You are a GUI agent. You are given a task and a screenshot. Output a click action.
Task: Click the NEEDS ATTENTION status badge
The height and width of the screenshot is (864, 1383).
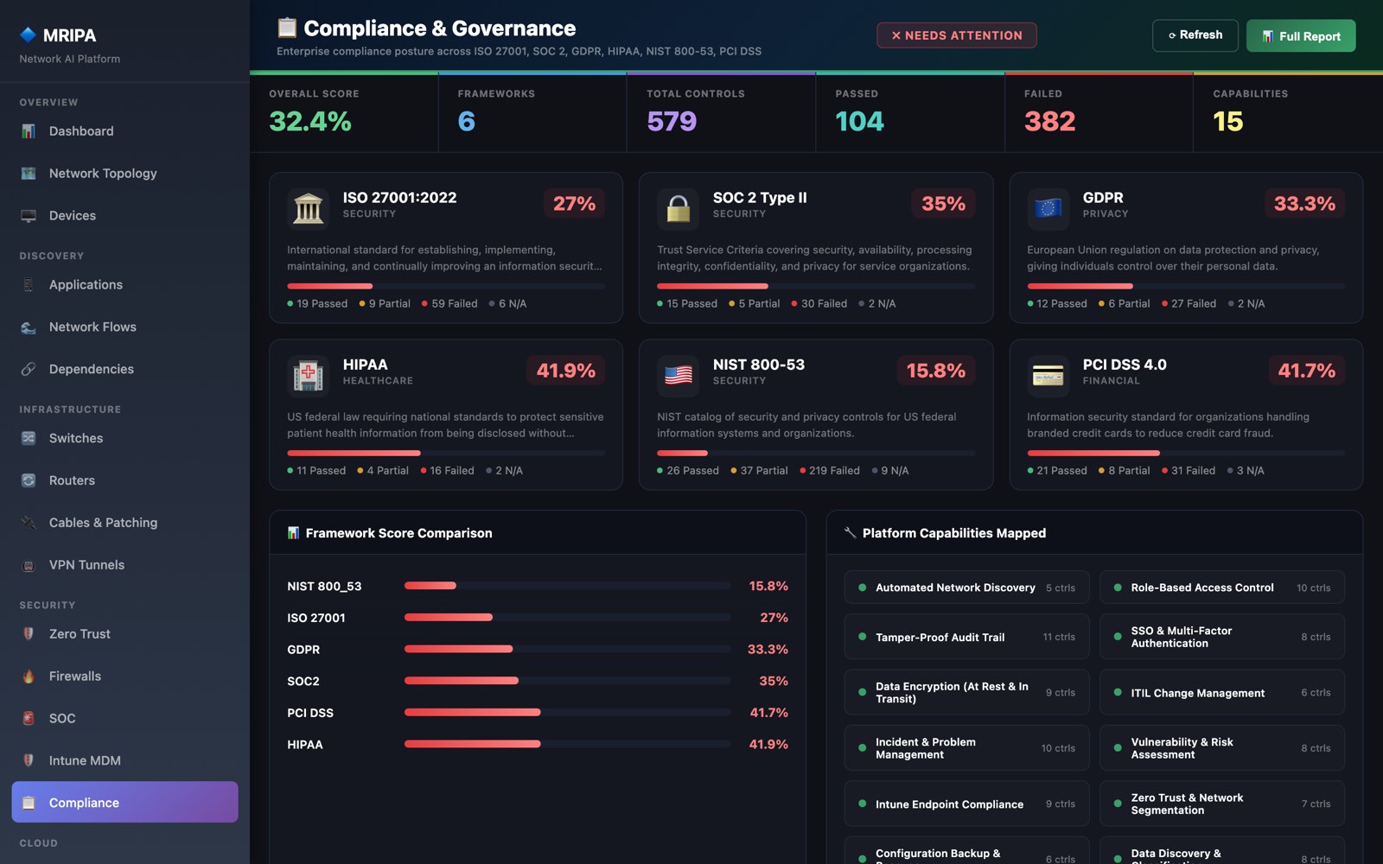(957, 35)
